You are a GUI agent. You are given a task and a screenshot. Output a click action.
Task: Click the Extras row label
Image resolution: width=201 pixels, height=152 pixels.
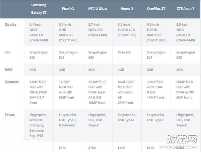coord(10,114)
